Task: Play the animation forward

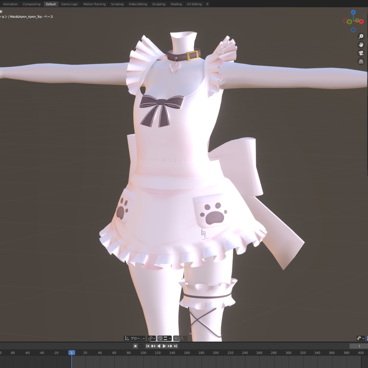Action: tap(164, 346)
